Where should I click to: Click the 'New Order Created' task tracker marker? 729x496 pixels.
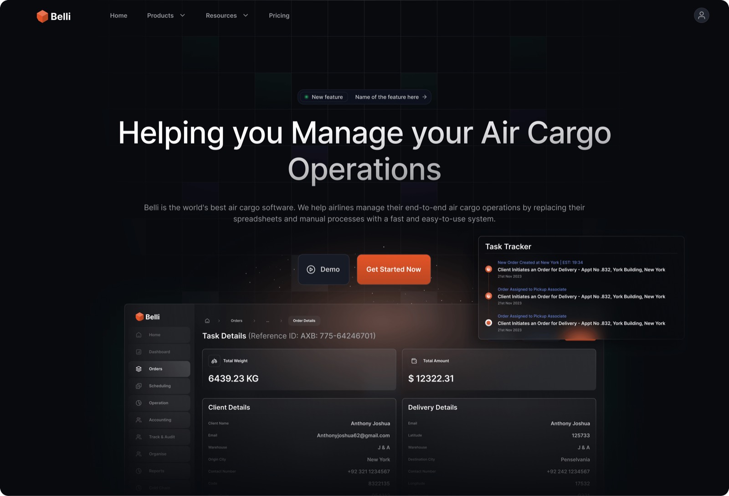pos(488,269)
